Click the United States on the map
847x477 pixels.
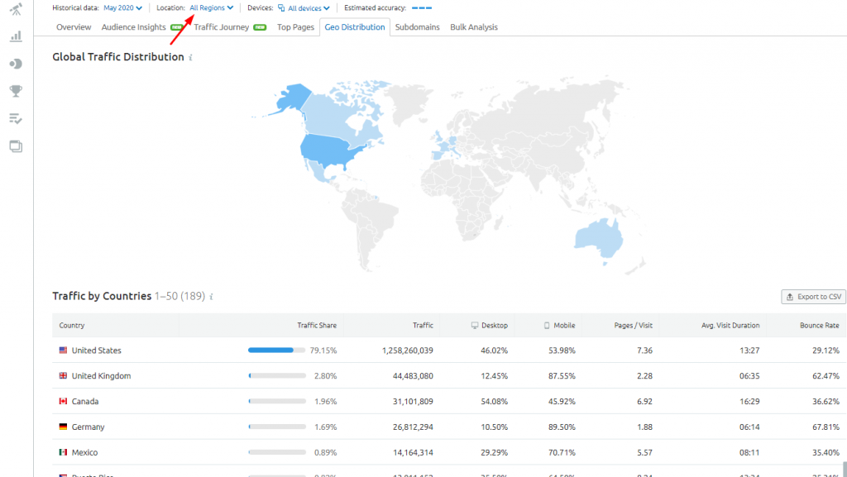point(331,151)
